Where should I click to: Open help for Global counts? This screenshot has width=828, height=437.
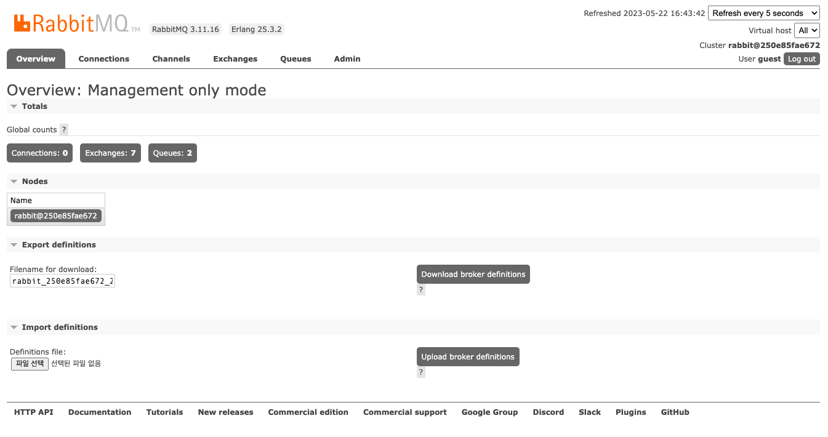[64, 130]
